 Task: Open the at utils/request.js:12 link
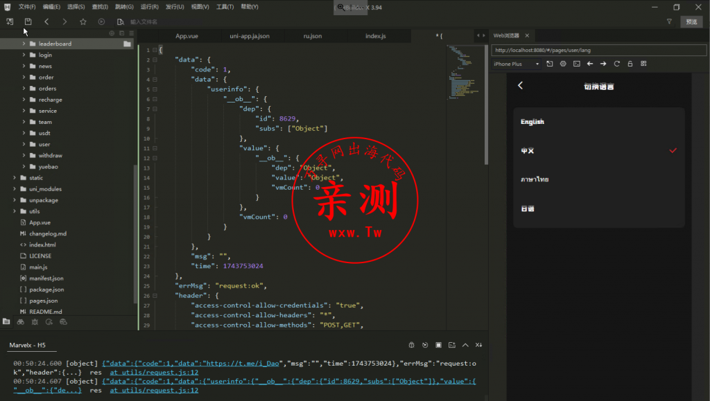click(153, 371)
